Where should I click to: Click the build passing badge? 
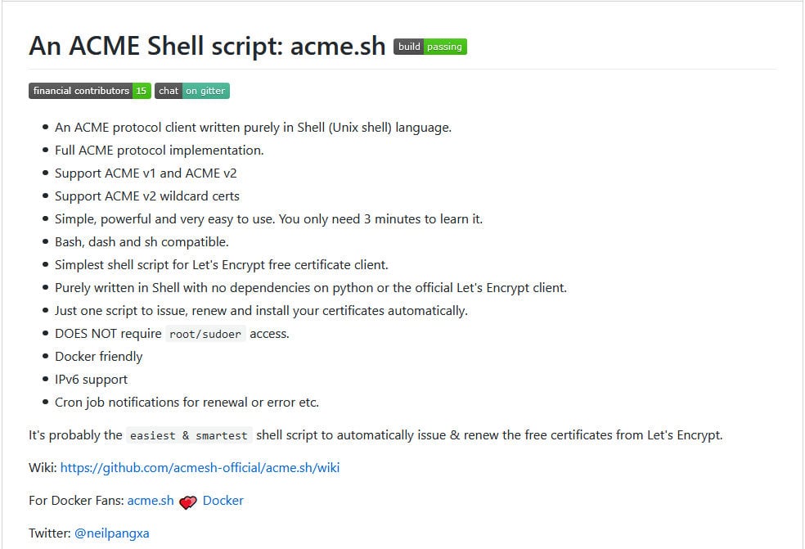(x=430, y=47)
